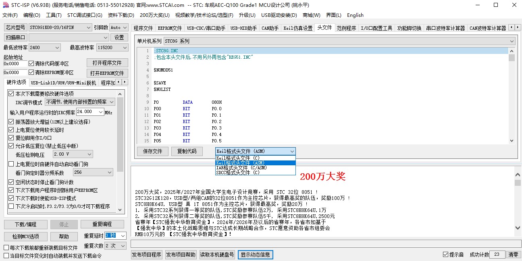Screen dimensions: 522x261
Task: Click 检测MCU选项 button
Action: coord(26,236)
